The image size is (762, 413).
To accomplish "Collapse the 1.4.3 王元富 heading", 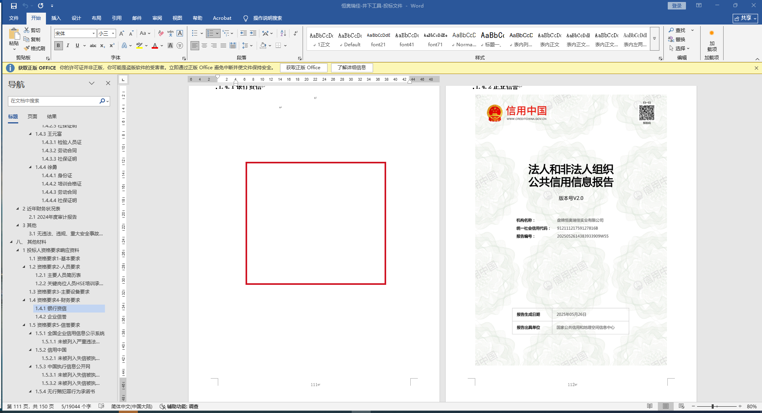I will 30,134.
